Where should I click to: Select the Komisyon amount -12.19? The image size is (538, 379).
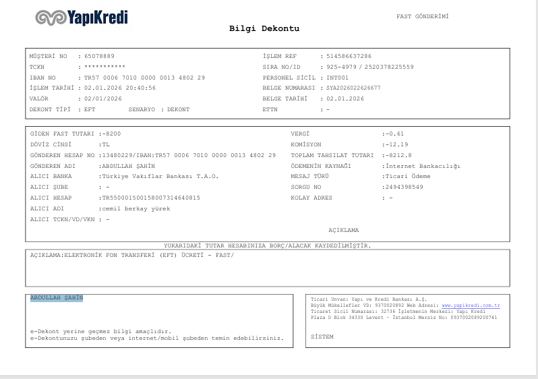[x=396, y=144]
